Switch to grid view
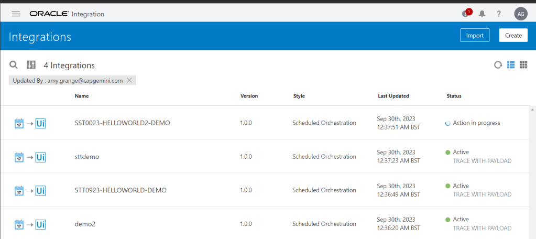 pos(523,65)
